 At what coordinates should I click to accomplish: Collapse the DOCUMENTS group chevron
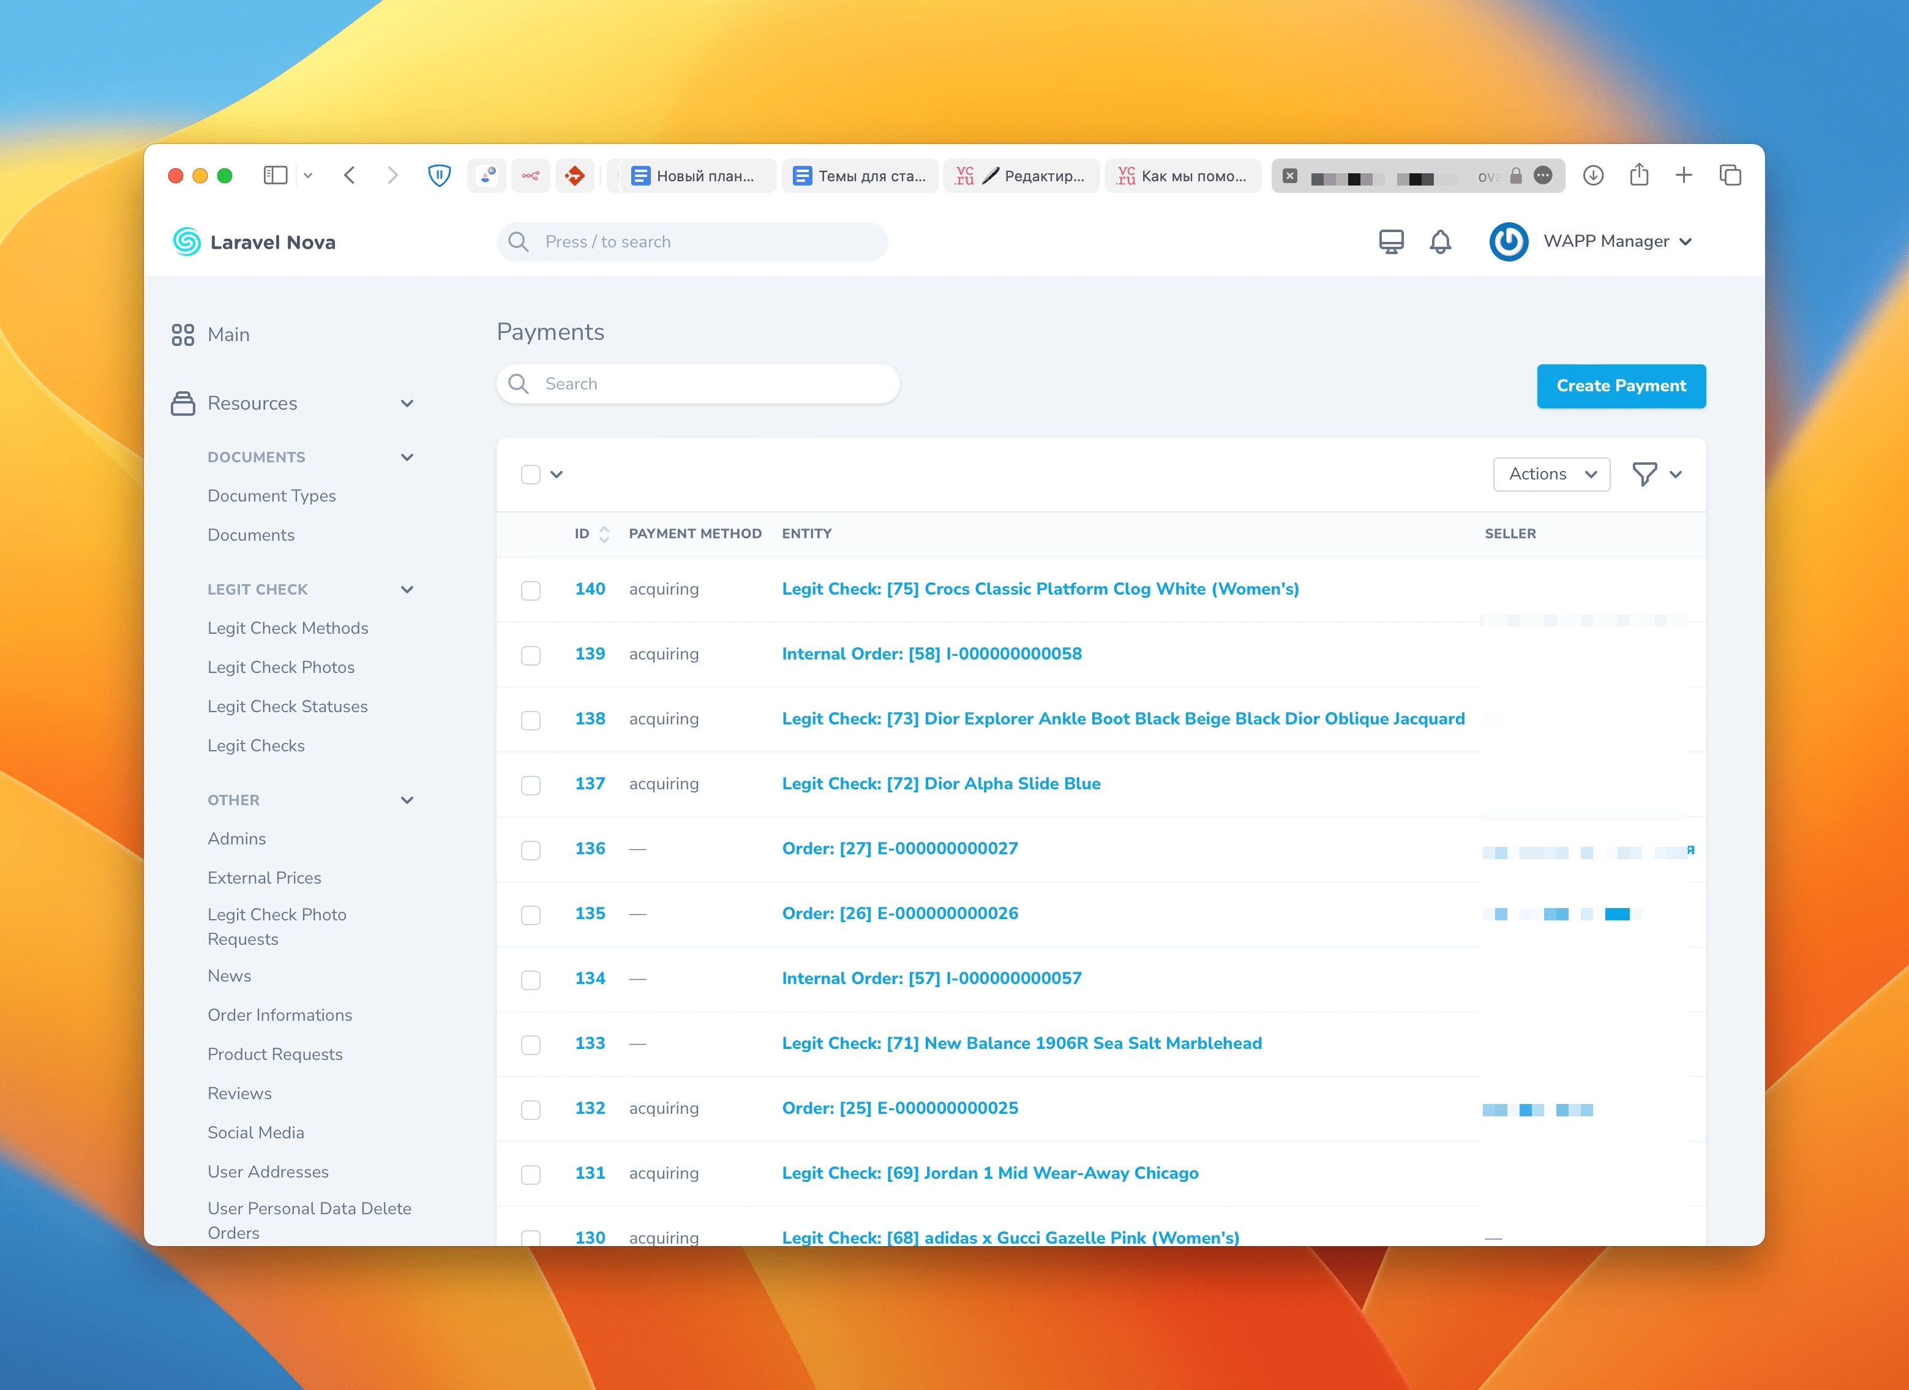(x=407, y=457)
